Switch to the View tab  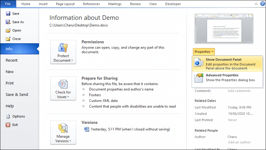point(153,4)
